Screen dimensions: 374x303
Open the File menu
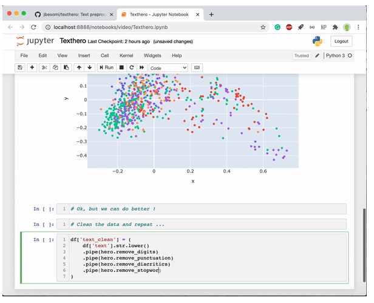coord(24,56)
